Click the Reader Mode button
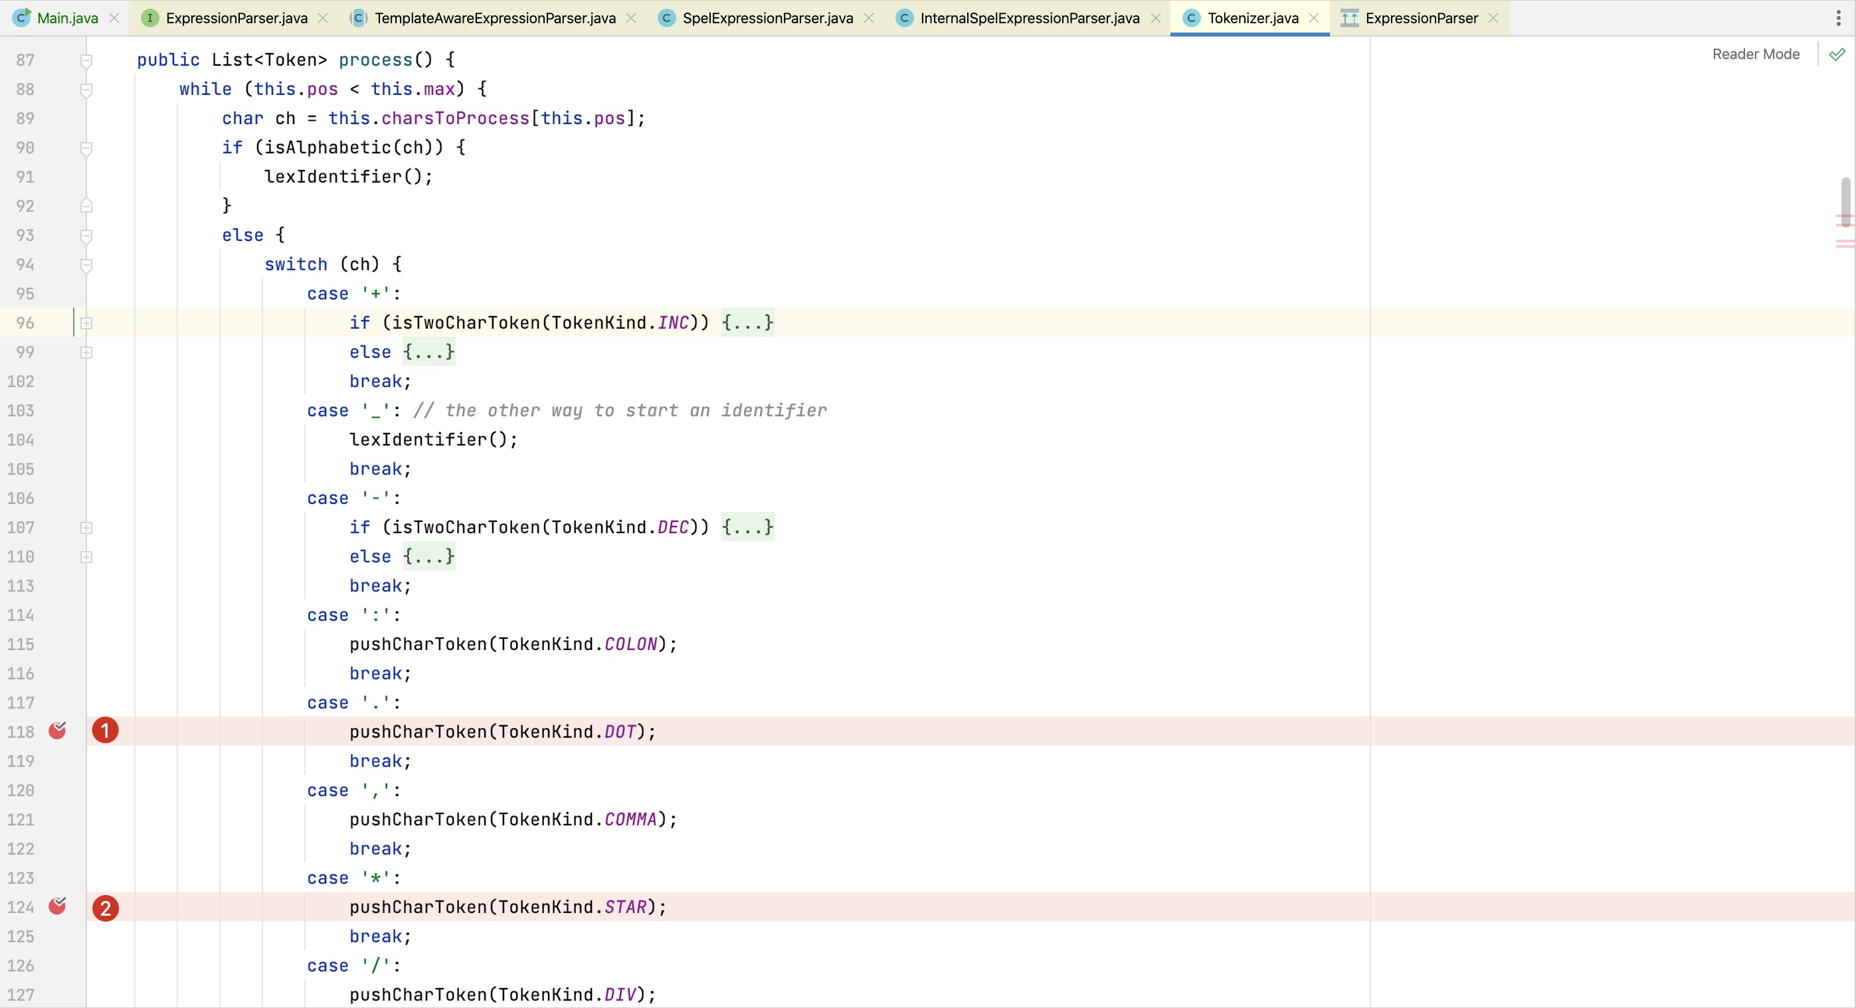Image resolution: width=1856 pixels, height=1008 pixels. tap(1756, 54)
